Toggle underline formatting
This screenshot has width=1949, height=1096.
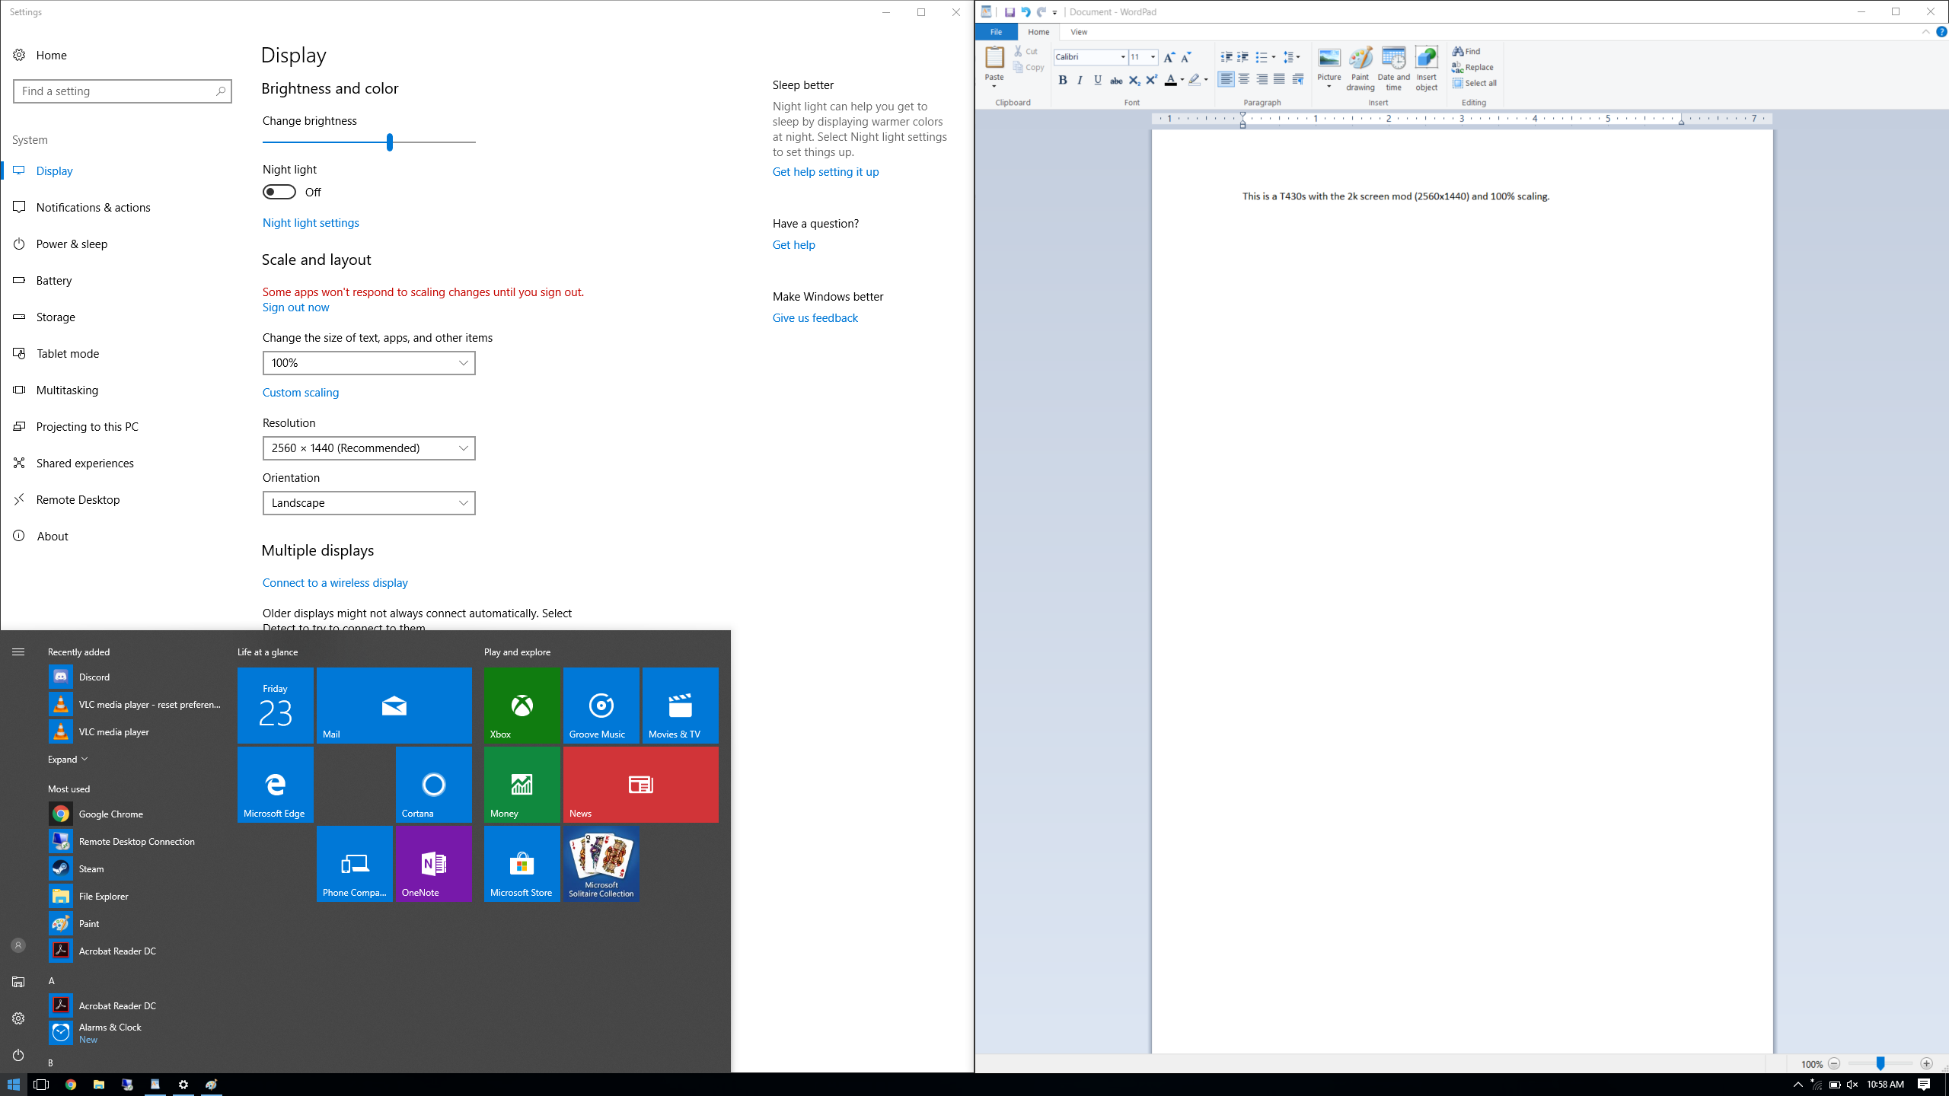(1097, 80)
